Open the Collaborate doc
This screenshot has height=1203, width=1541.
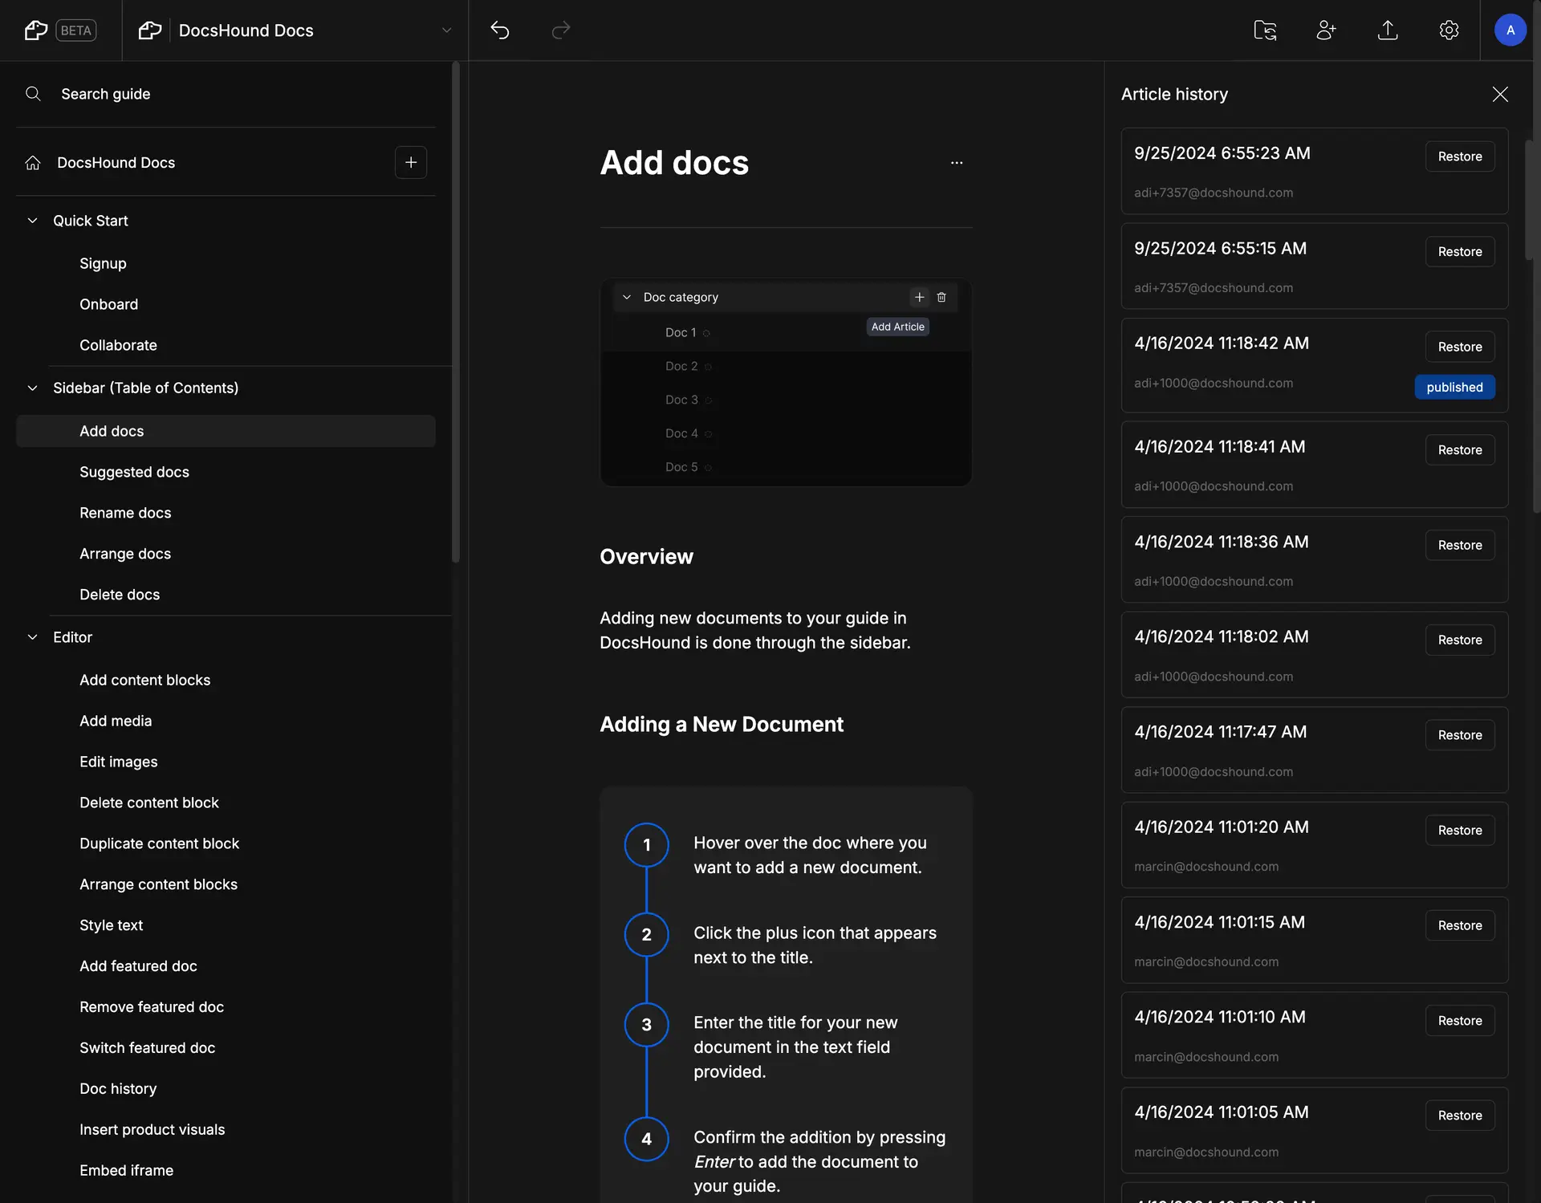(118, 345)
